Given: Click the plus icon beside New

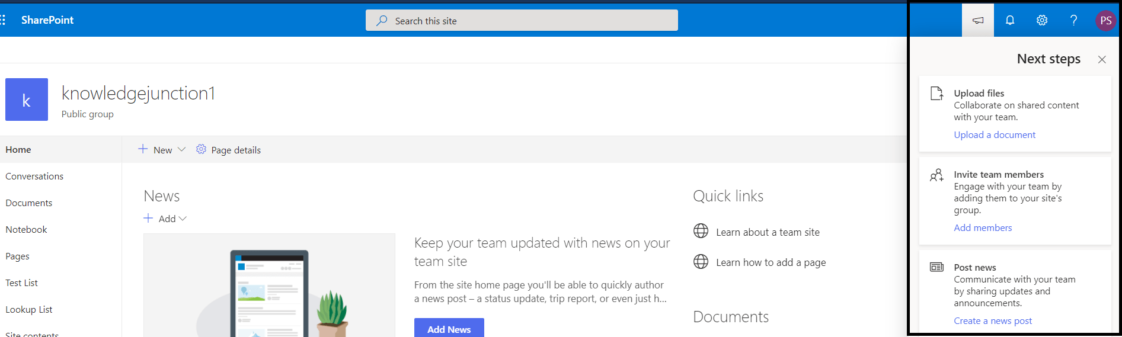Looking at the screenshot, I should tap(143, 149).
